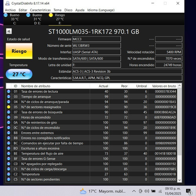This screenshot has height=196, width=196.
Task: Click the status dot for Tasa de errores G-Sense
Action: pyautogui.click(x=9, y=159)
